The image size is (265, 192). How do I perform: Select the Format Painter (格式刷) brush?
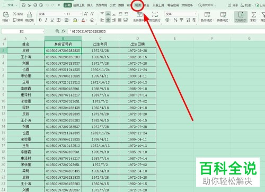pos(30,17)
